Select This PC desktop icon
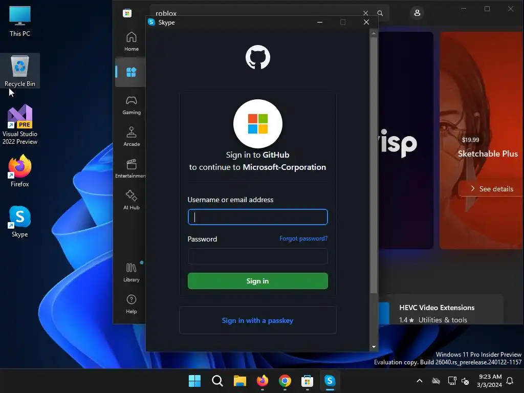Image resolution: width=524 pixels, height=393 pixels. point(20,21)
